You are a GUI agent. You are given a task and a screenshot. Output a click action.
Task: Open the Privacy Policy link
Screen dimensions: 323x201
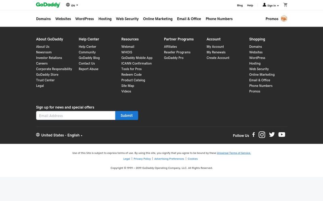[x=142, y=159]
